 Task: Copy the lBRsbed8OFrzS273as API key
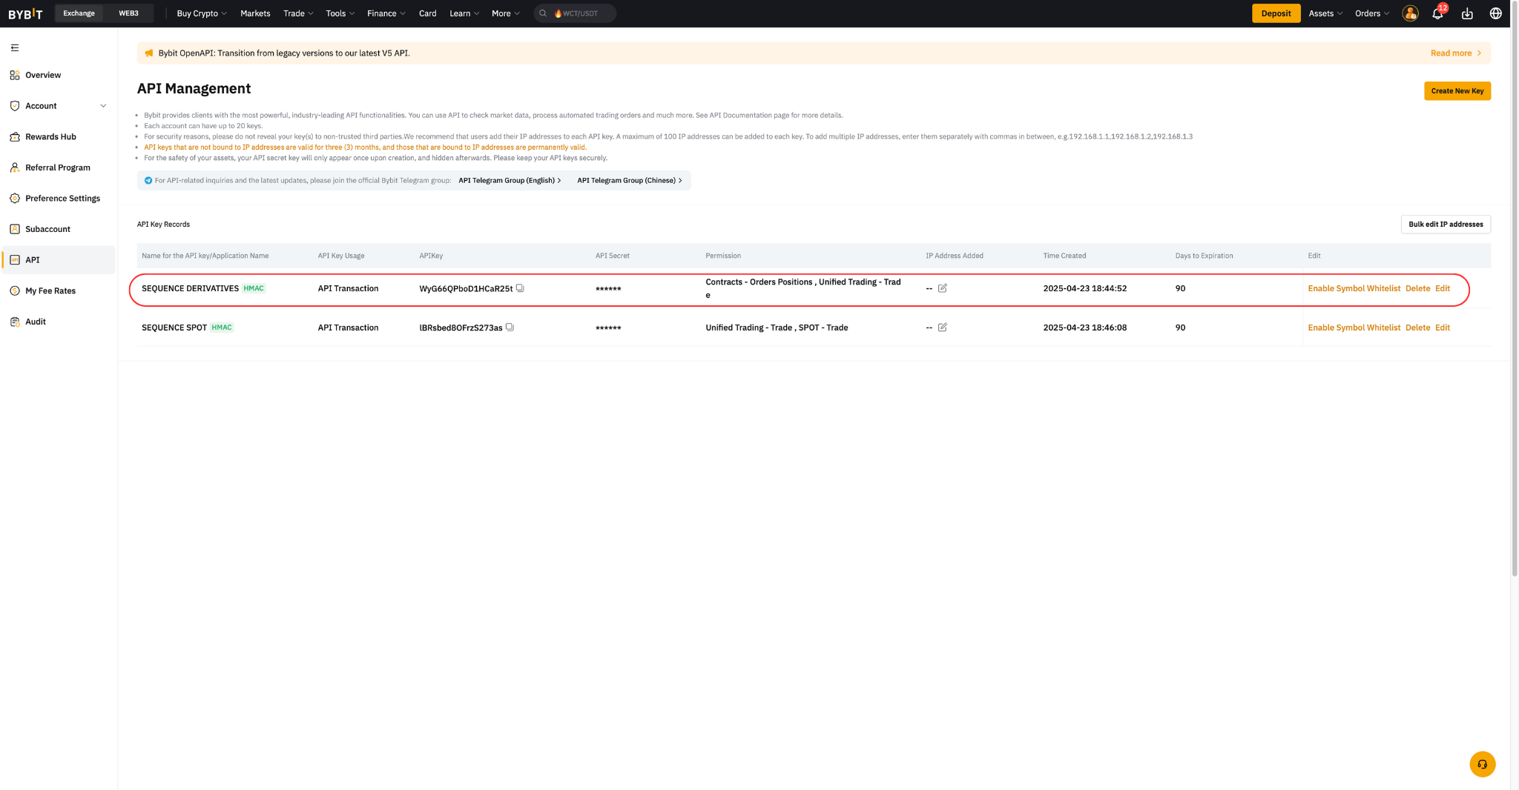510,327
